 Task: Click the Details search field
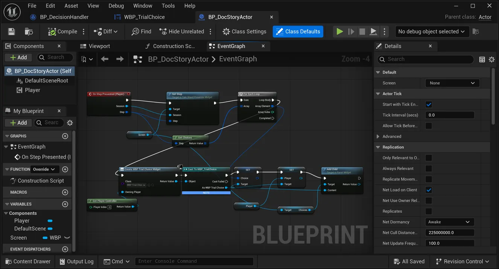425,59
